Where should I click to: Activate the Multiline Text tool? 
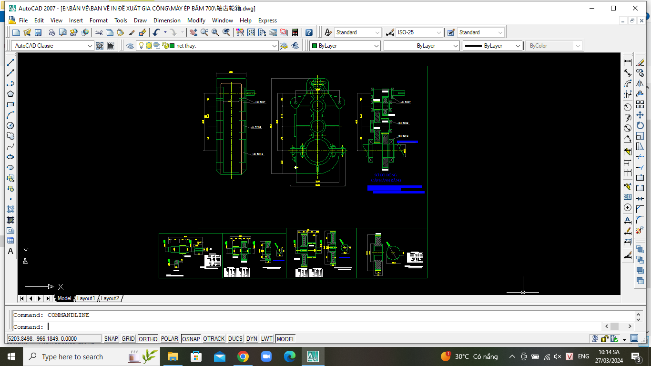[10, 251]
